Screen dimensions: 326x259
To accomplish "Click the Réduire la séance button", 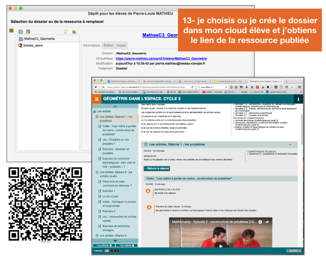I will [x=156, y=169].
